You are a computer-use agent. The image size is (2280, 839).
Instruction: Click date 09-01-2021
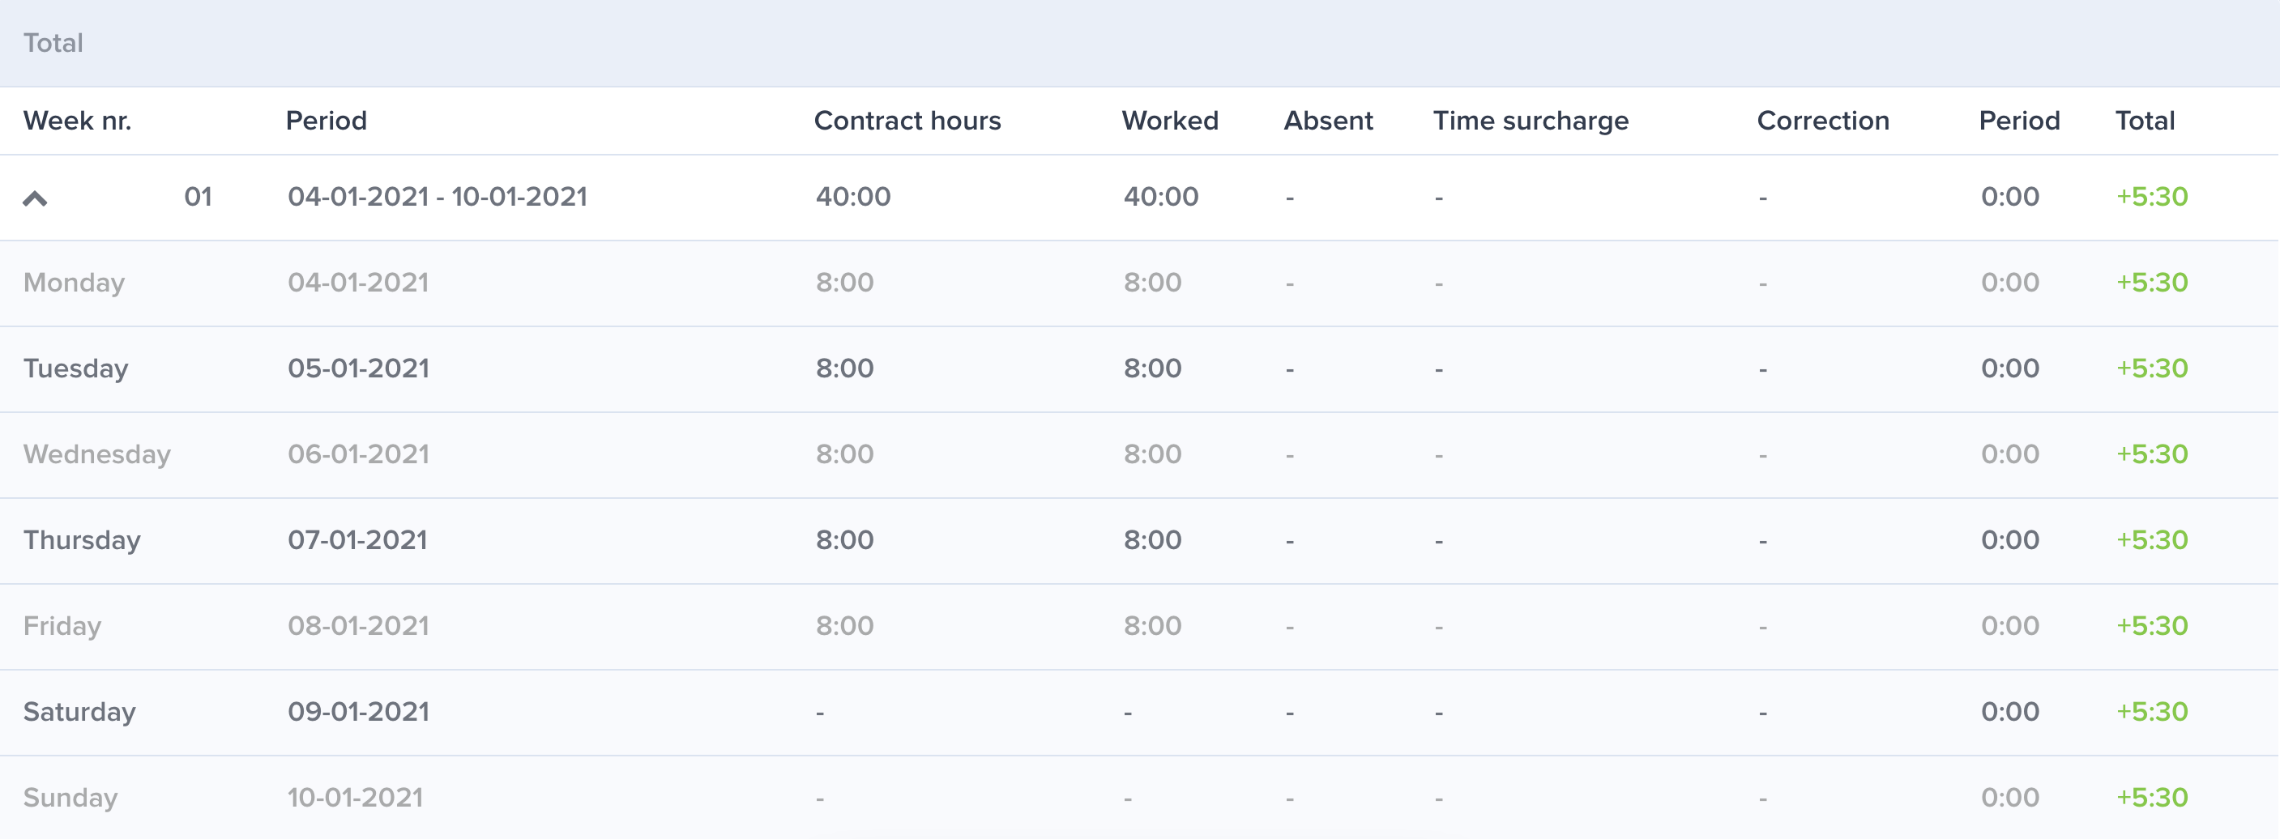pos(357,712)
